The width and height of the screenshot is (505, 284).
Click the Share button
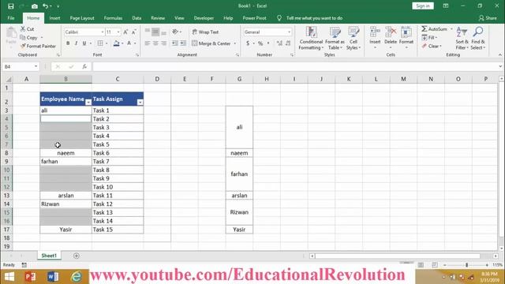click(x=488, y=18)
